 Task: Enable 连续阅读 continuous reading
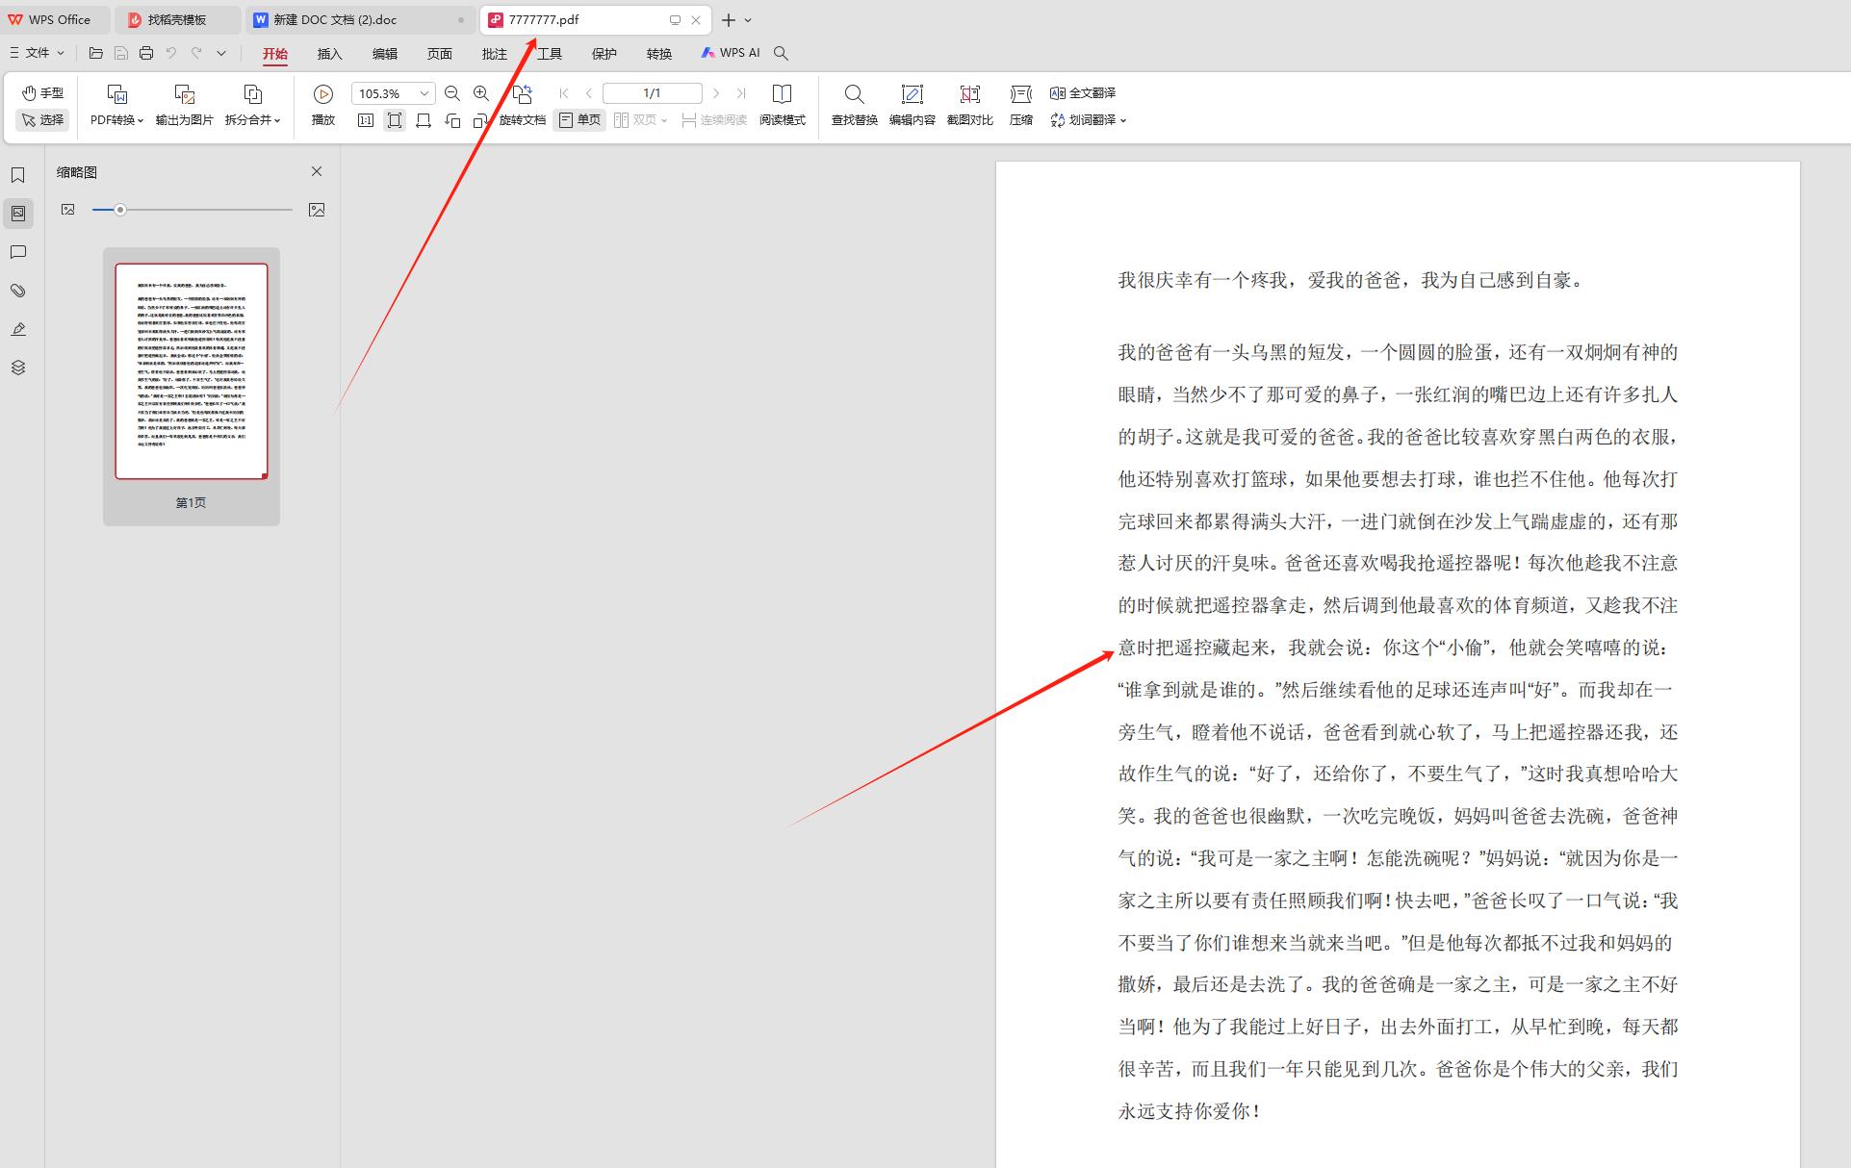point(714,120)
